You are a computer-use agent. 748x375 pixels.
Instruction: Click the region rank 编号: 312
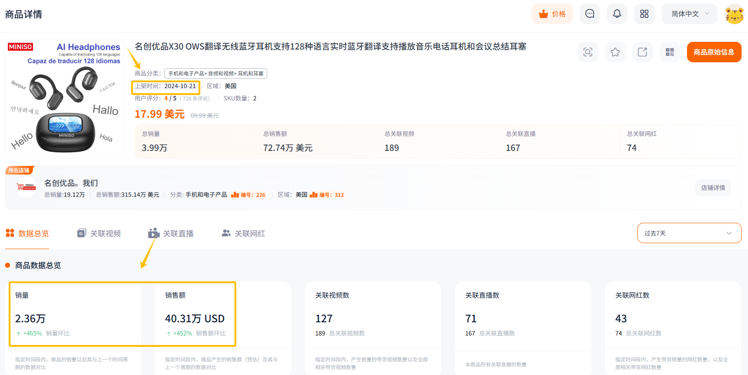tap(327, 195)
